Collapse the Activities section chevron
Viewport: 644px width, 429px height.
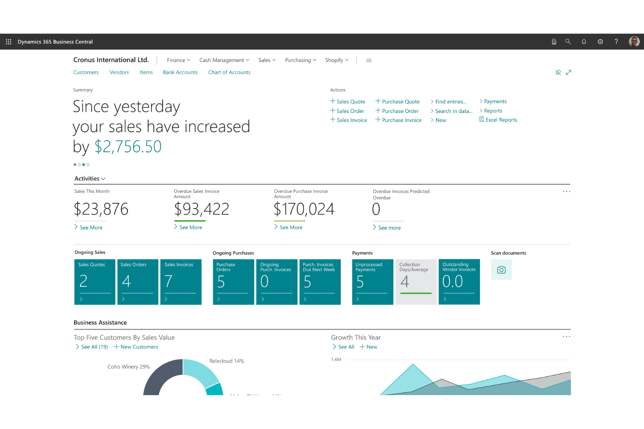[104, 179]
